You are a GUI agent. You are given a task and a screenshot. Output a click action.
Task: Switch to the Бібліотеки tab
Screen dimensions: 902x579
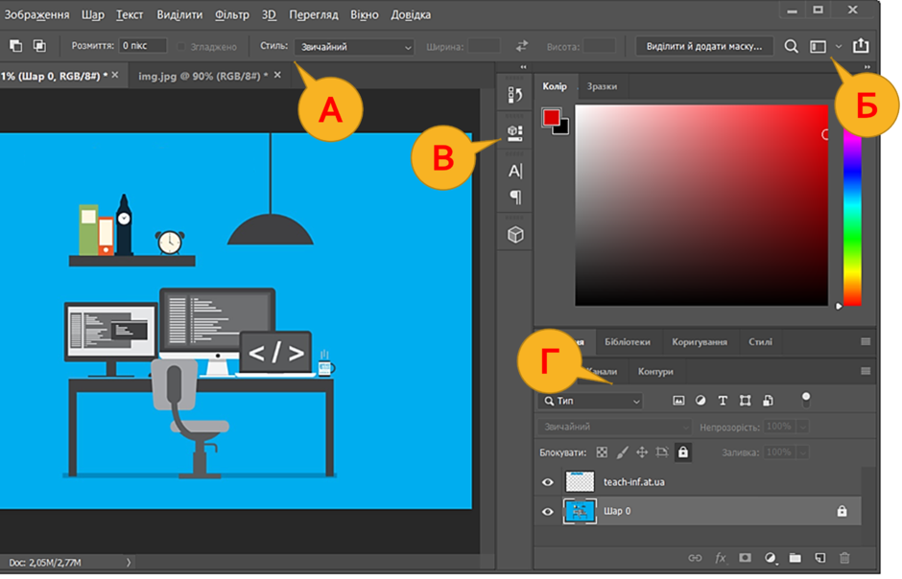click(627, 342)
